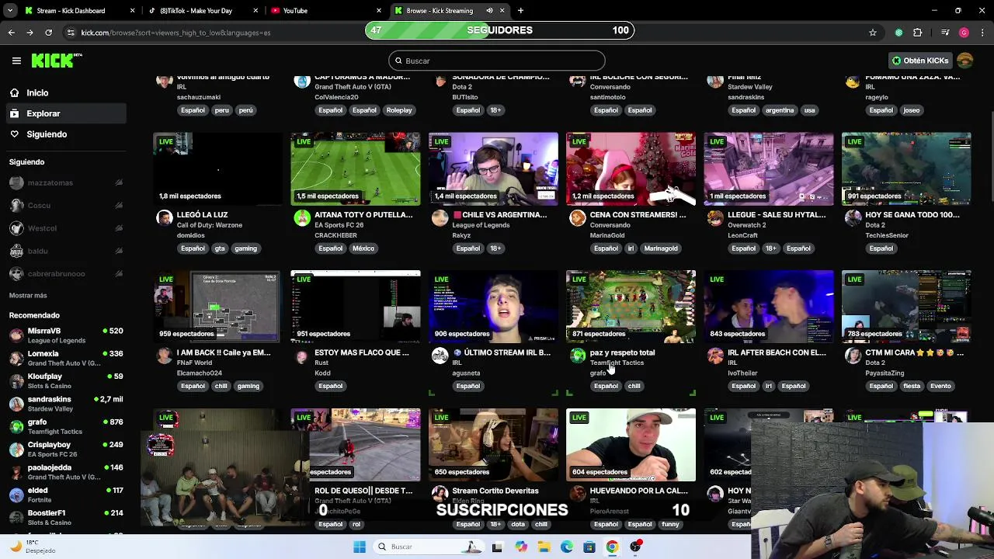The height and width of the screenshot is (559, 994).
Task: Open CHILE VS ARGENTINA stream thumbnail
Action: [x=493, y=168]
